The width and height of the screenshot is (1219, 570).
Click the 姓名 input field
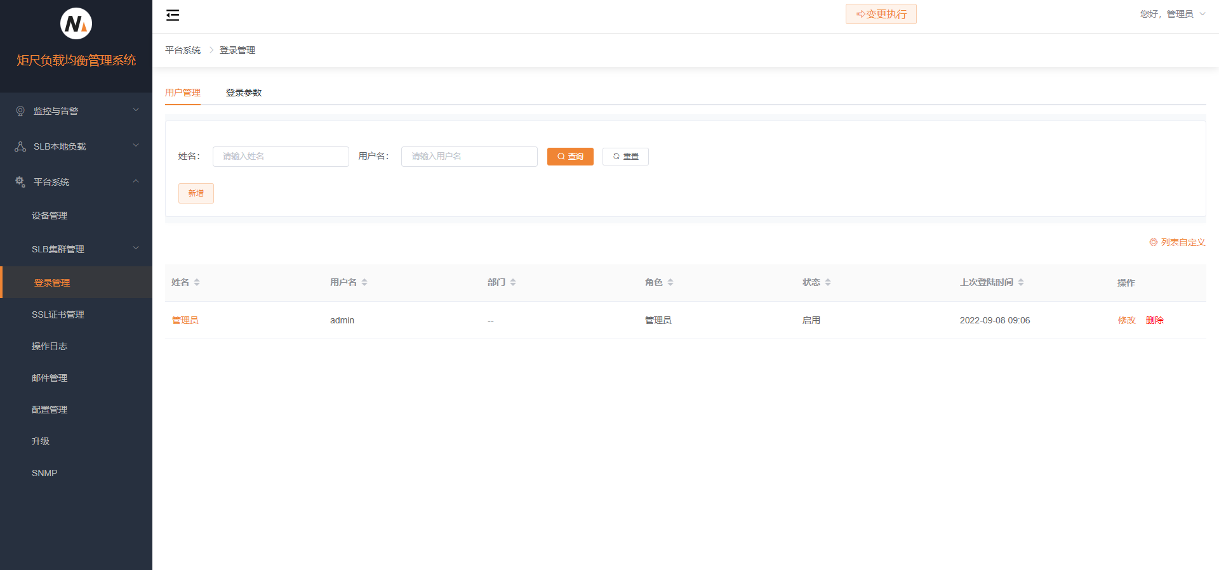tap(281, 157)
